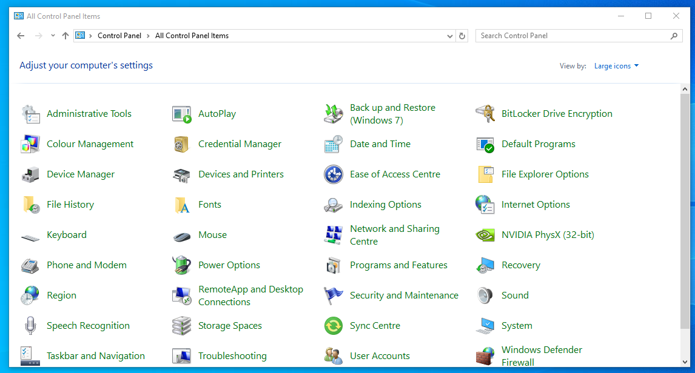Open the Fonts folder icon
The height and width of the screenshot is (373, 695).
pos(182,205)
